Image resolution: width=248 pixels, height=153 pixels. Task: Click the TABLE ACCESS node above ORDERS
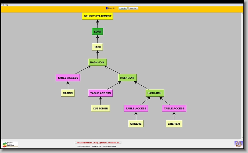[136, 109]
